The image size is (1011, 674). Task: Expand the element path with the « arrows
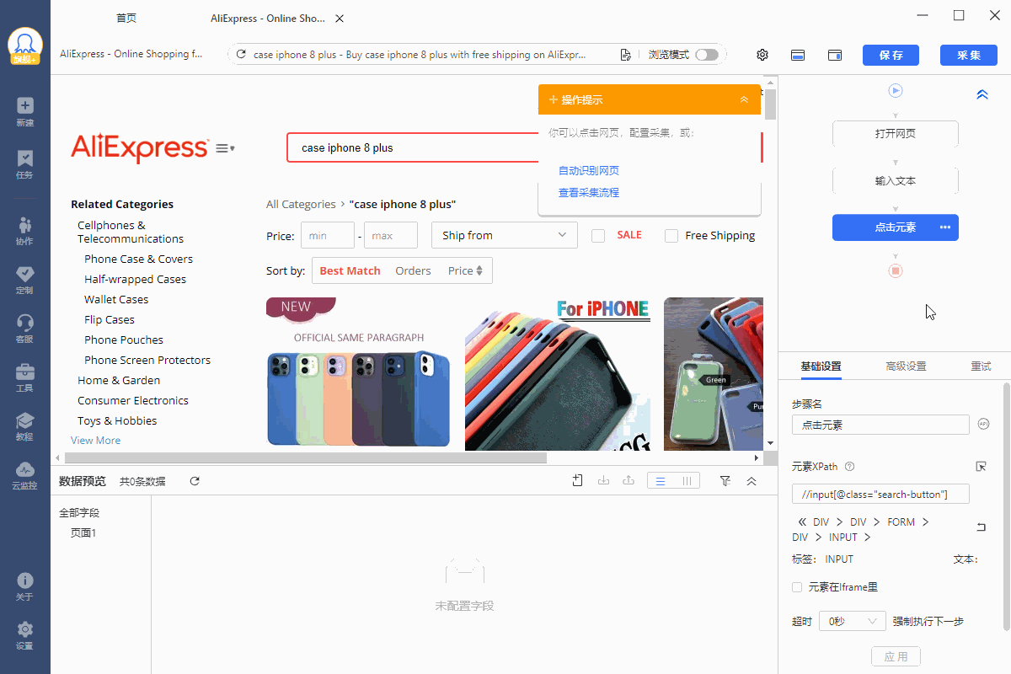point(802,522)
